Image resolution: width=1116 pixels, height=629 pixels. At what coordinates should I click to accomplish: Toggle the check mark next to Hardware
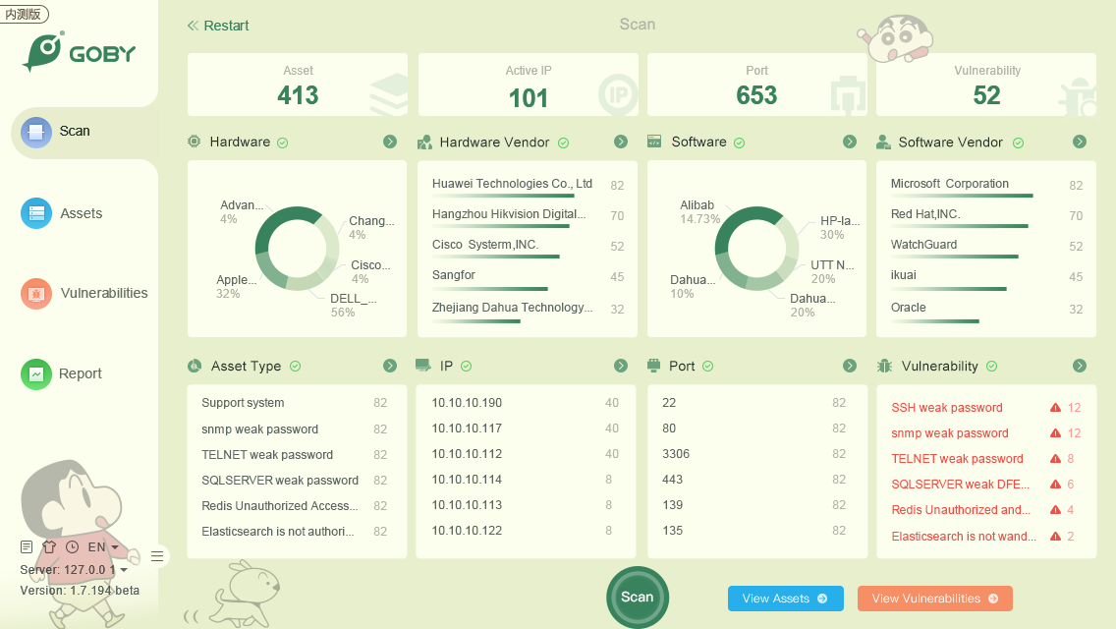283,143
